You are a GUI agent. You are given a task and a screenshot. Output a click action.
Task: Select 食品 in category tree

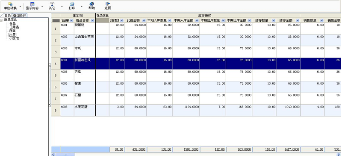tap(12, 23)
